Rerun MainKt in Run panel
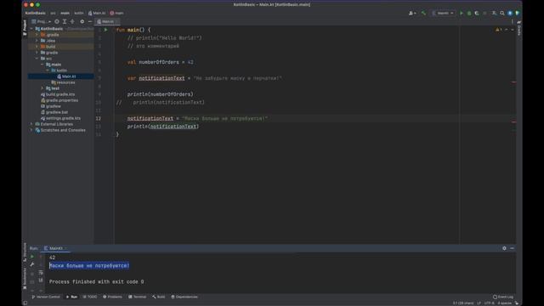Screen dimensions: 544x306 click(x=32, y=257)
